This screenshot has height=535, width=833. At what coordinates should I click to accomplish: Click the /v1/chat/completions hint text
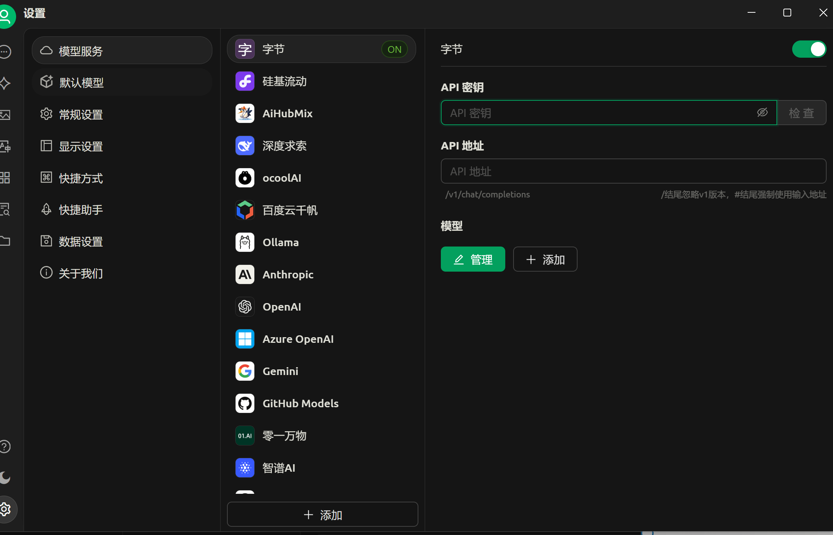click(487, 194)
